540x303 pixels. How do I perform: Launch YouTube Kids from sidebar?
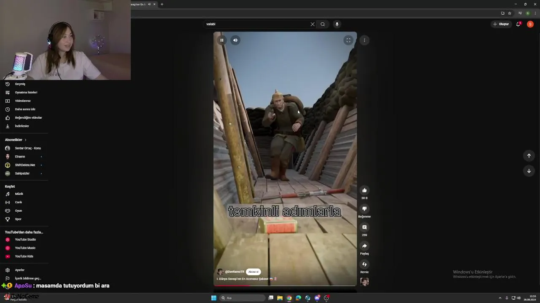(x=24, y=256)
